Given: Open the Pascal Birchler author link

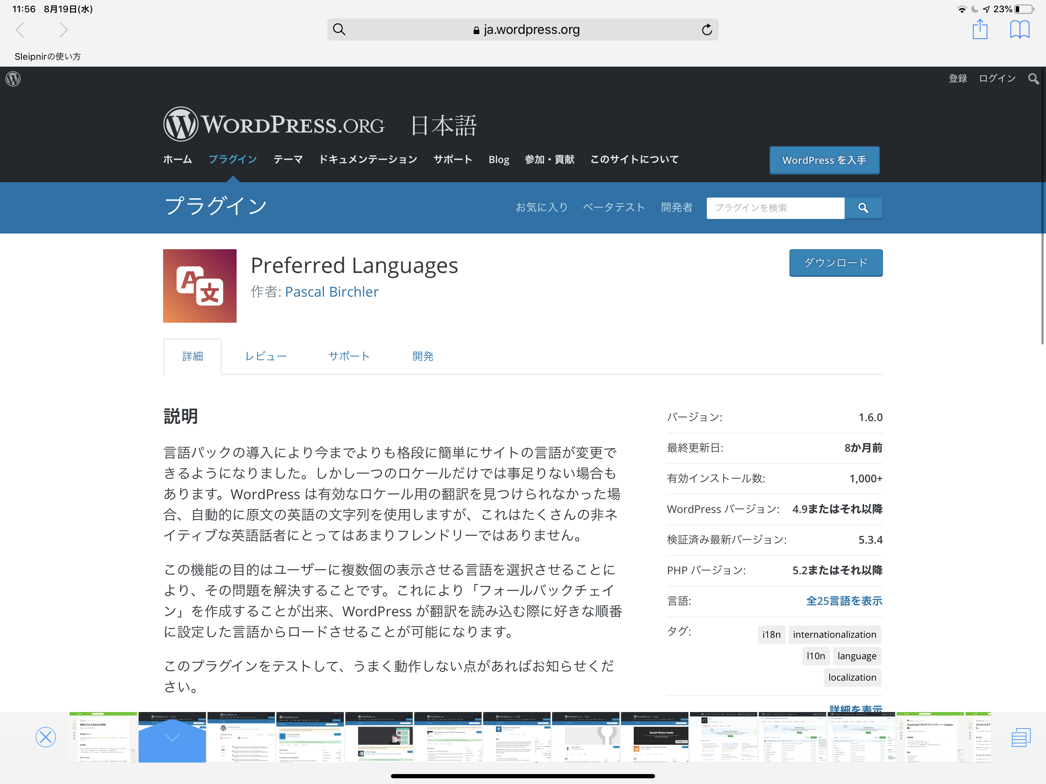Looking at the screenshot, I should pyautogui.click(x=331, y=292).
